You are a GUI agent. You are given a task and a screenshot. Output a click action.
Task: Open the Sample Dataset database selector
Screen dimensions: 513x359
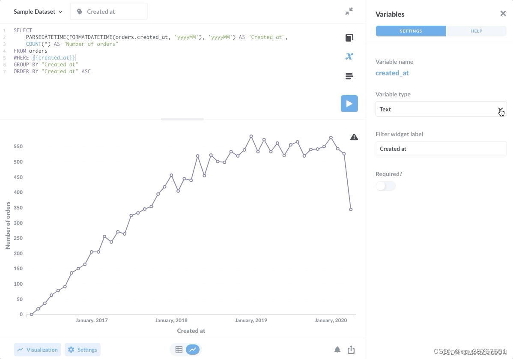pos(38,12)
